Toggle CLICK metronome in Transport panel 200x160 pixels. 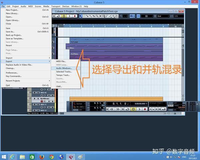point(170,103)
